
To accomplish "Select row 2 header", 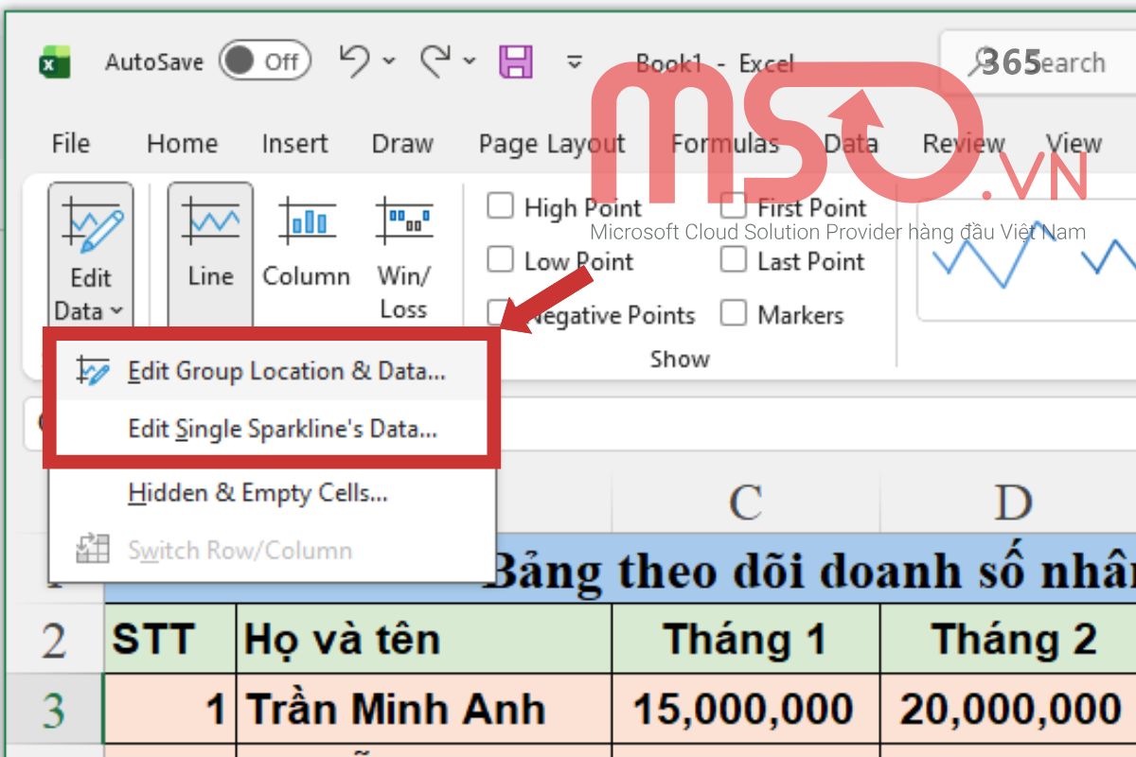I will (x=53, y=640).
